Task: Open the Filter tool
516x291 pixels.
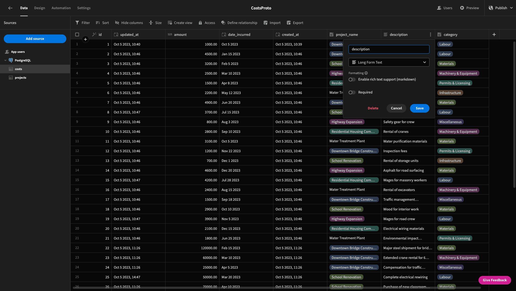Action: pyautogui.click(x=82, y=23)
